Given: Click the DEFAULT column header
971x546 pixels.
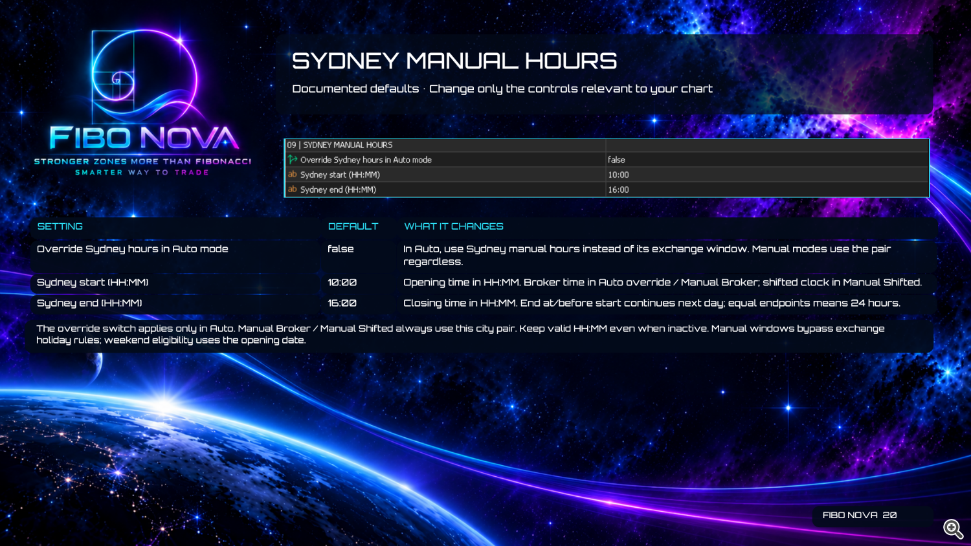Looking at the screenshot, I should point(353,226).
